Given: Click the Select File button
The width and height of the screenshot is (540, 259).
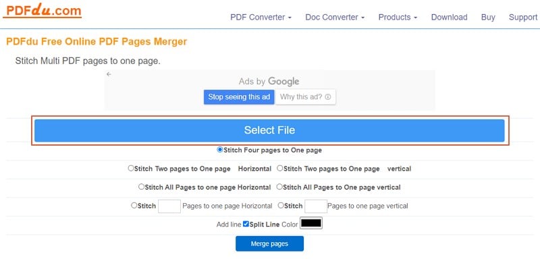Looking at the screenshot, I should point(269,130).
